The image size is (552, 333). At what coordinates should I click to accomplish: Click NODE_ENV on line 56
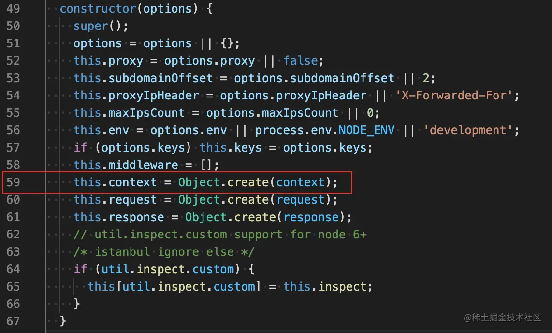coord(366,130)
